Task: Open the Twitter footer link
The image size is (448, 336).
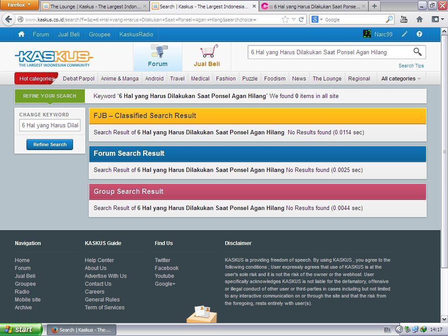Action: click(163, 260)
